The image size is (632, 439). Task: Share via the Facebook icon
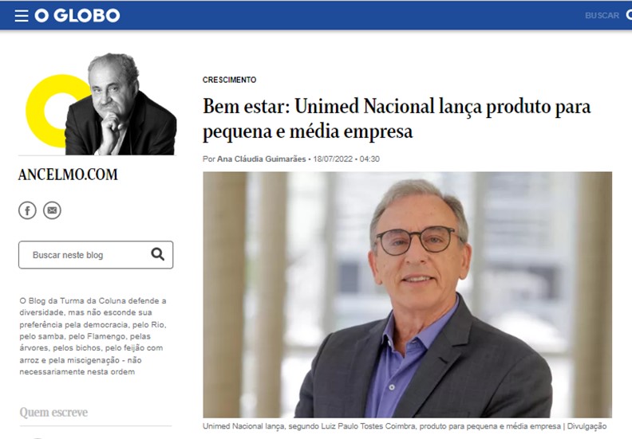coord(27,210)
